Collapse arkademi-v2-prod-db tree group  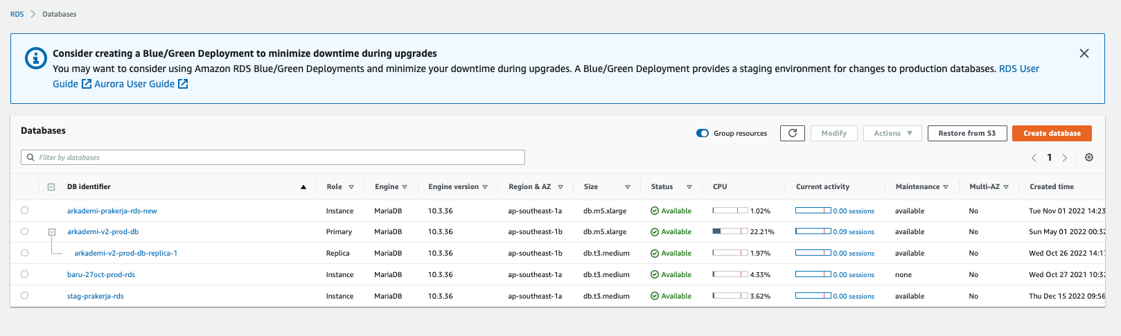(x=51, y=232)
